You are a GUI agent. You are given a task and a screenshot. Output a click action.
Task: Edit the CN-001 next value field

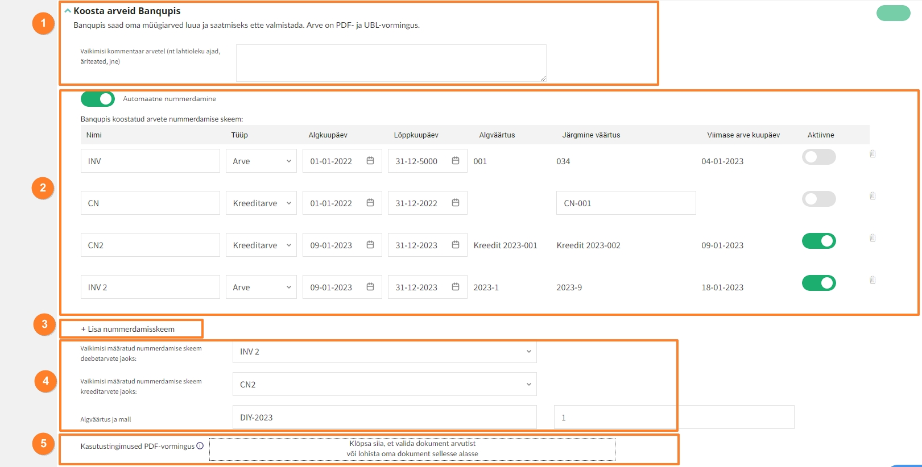coord(626,203)
